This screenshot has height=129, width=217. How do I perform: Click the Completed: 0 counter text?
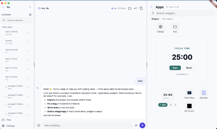pyautogui.click(x=182, y=74)
